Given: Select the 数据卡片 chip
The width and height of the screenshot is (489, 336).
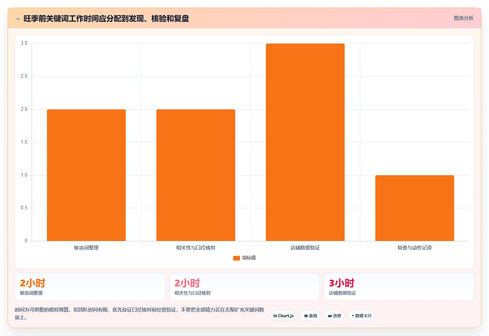Looking at the screenshot, I should tap(361, 316).
